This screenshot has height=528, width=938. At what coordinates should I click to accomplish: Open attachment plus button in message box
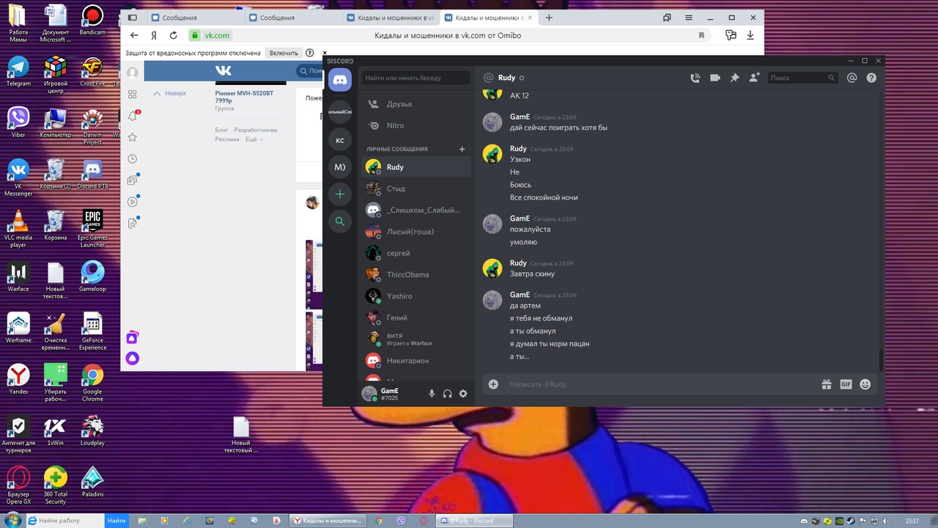pyautogui.click(x=493, y=384)
